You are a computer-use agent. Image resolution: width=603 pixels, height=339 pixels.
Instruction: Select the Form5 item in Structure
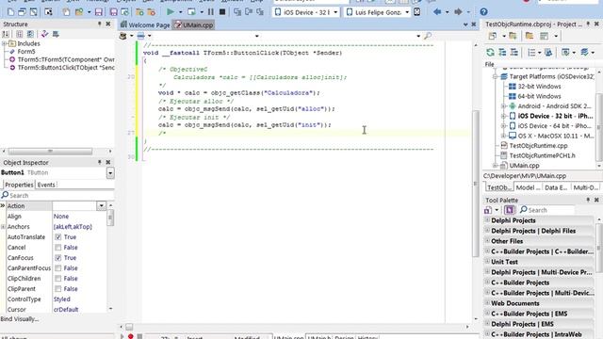click(x=26, y=52)
